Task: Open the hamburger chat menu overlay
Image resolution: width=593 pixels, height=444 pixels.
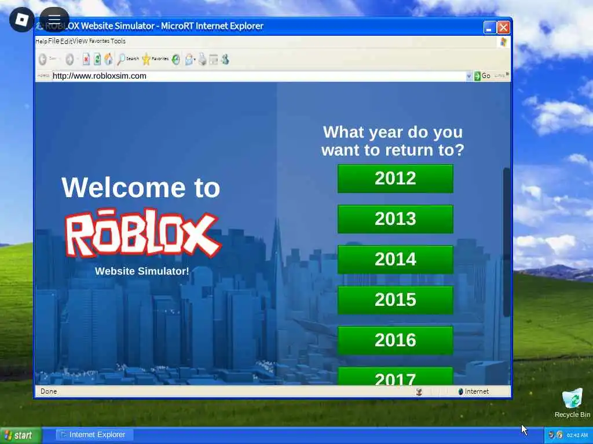Action: click(x=54, y=20)
